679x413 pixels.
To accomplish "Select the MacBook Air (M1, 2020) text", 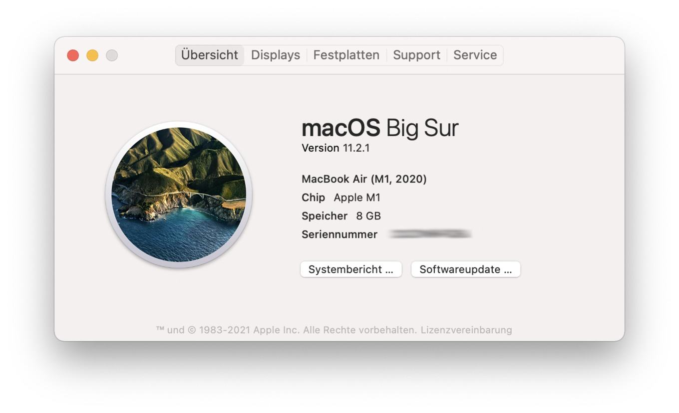I will point(364,179).
